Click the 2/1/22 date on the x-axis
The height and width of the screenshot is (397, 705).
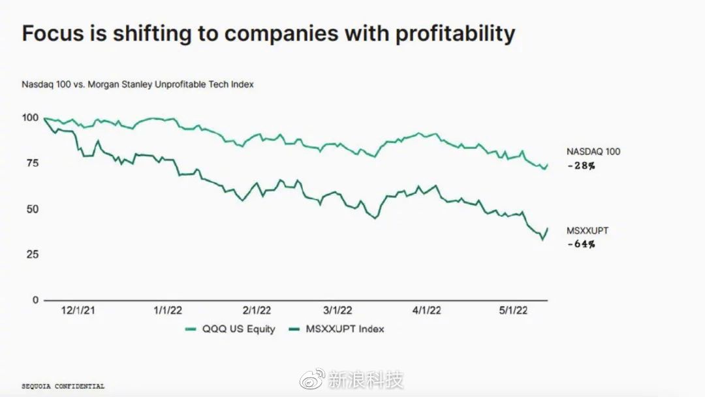pyautogui.click(x=256, y=311)
